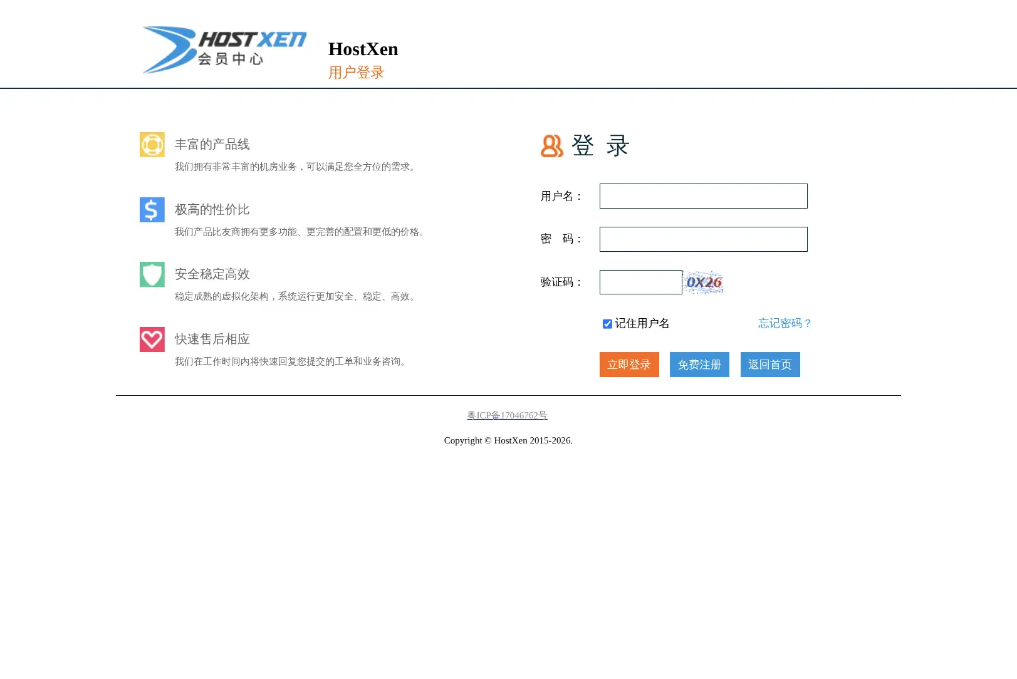Click the yellow lifebuoy product line icon
Viewport: 1017px width, 679px height.
(x=152, y=145)
